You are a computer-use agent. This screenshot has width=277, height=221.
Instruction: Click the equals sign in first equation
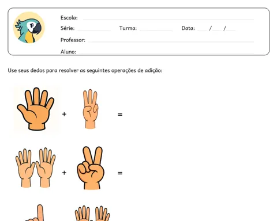tap(120, 115)
